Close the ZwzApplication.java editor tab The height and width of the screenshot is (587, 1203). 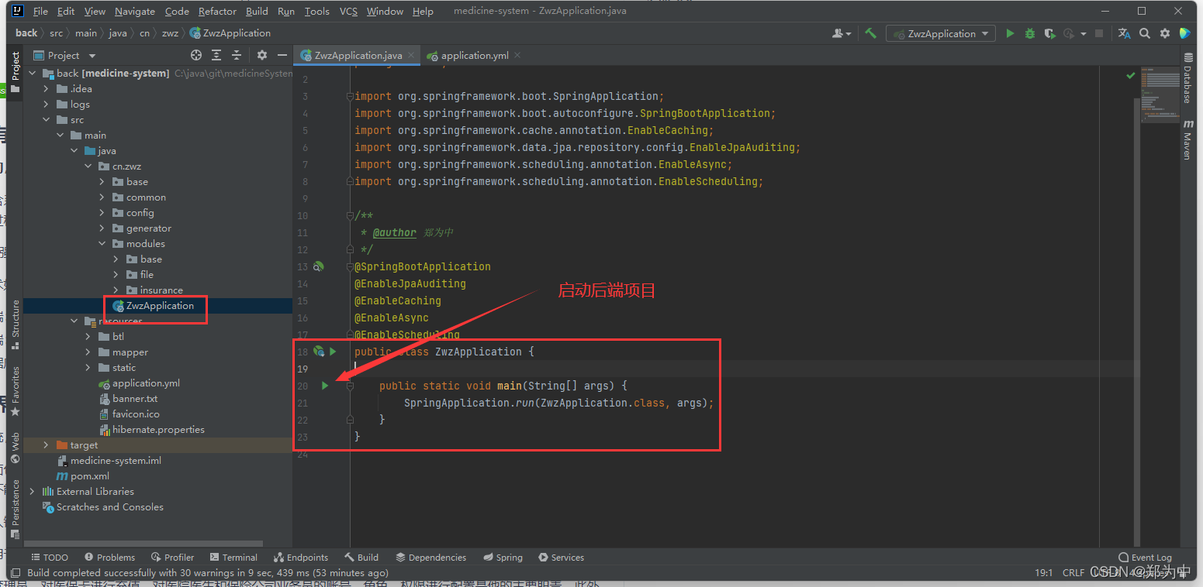pos(411,55)
